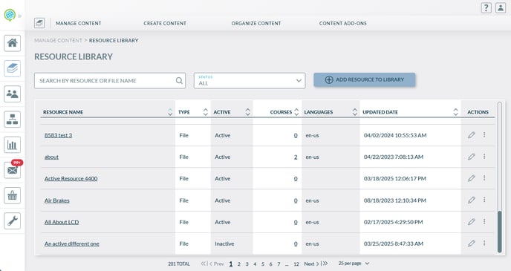511x271 pixels.
Task: Edit the about resource using the pencil icon
Action: (x=471, y=157)
